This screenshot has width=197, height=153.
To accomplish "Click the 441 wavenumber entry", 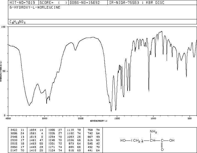I will (x=90, y=150).
